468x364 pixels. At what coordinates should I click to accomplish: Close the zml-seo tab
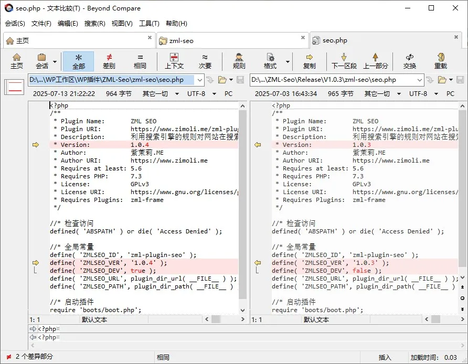[303, 37]
